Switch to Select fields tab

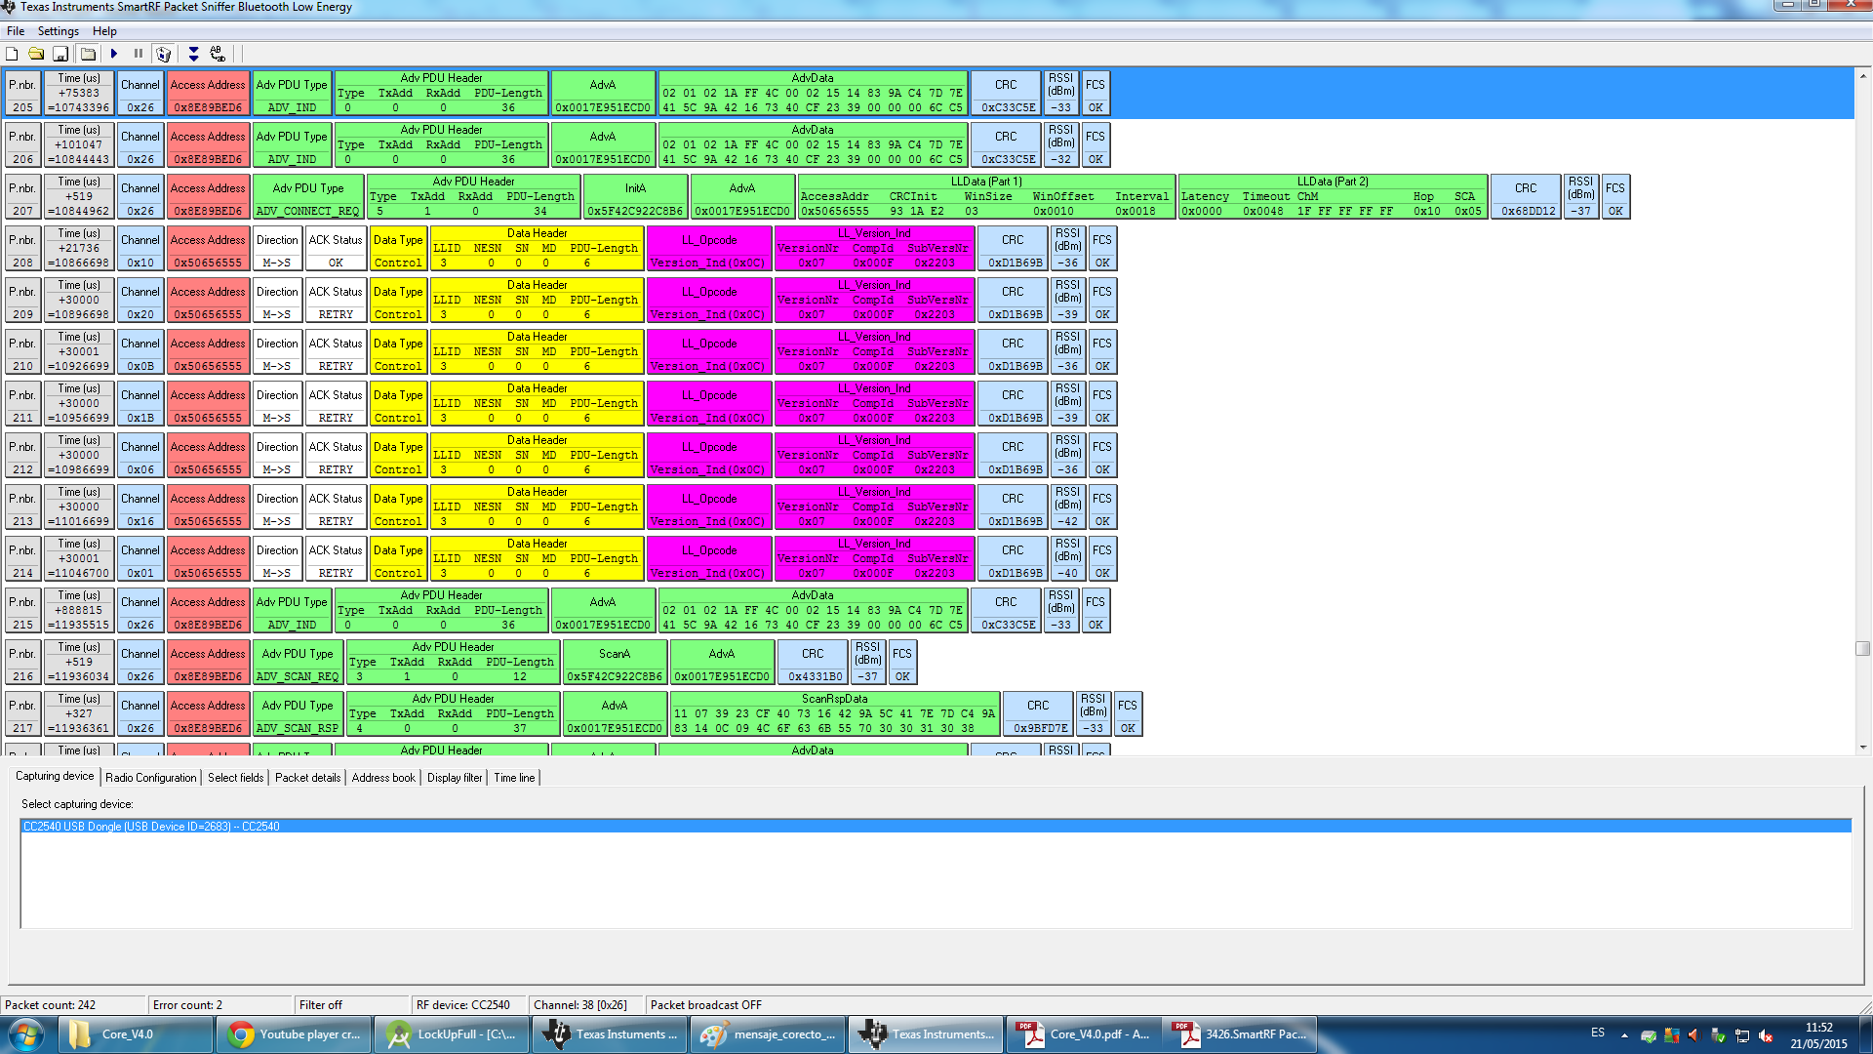click(235, 778)
